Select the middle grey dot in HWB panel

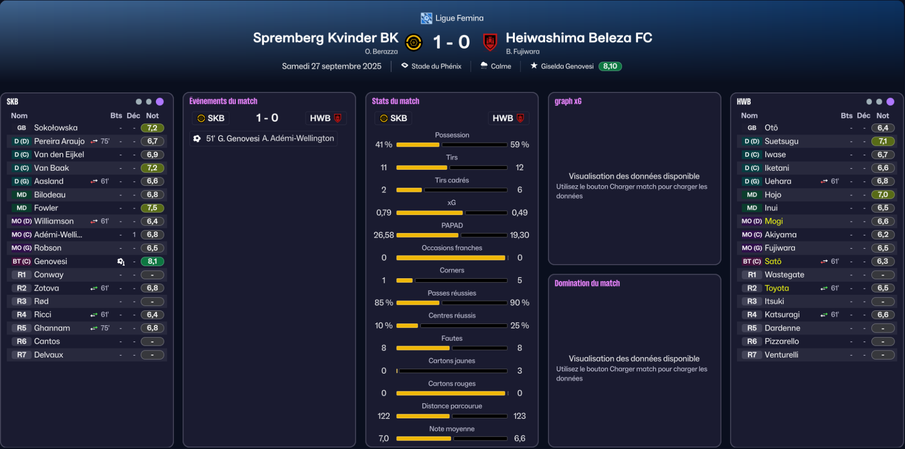coord(879,101)
